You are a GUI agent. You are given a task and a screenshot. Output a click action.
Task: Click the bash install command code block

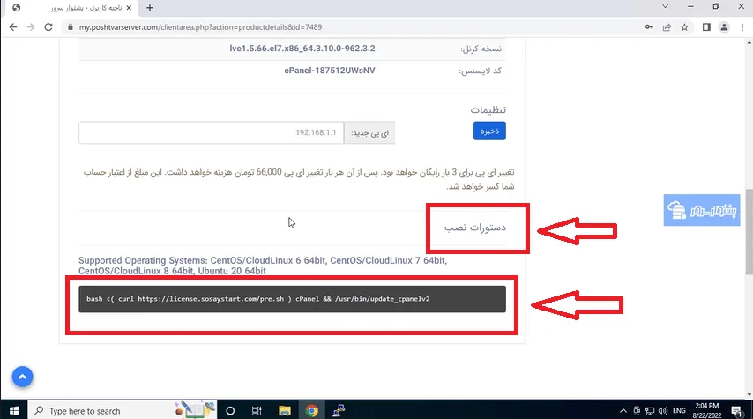(x=292, y=299)
